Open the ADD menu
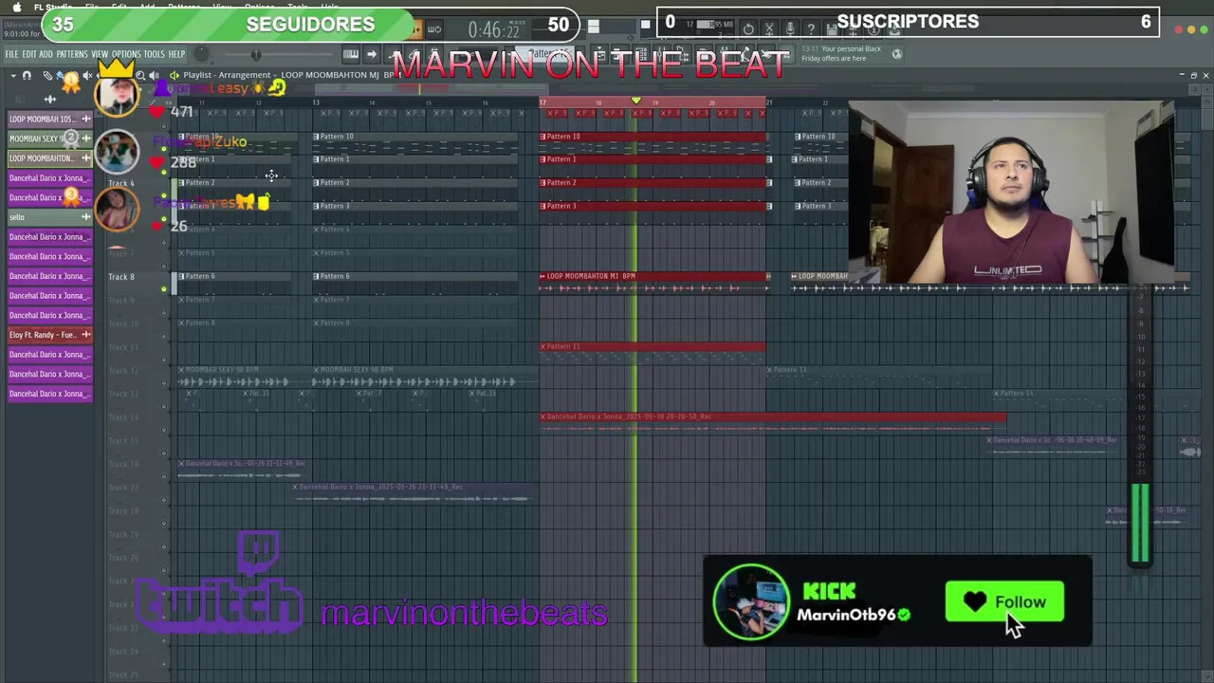Viewport: 1214px width, 683px height. [46, 54]
